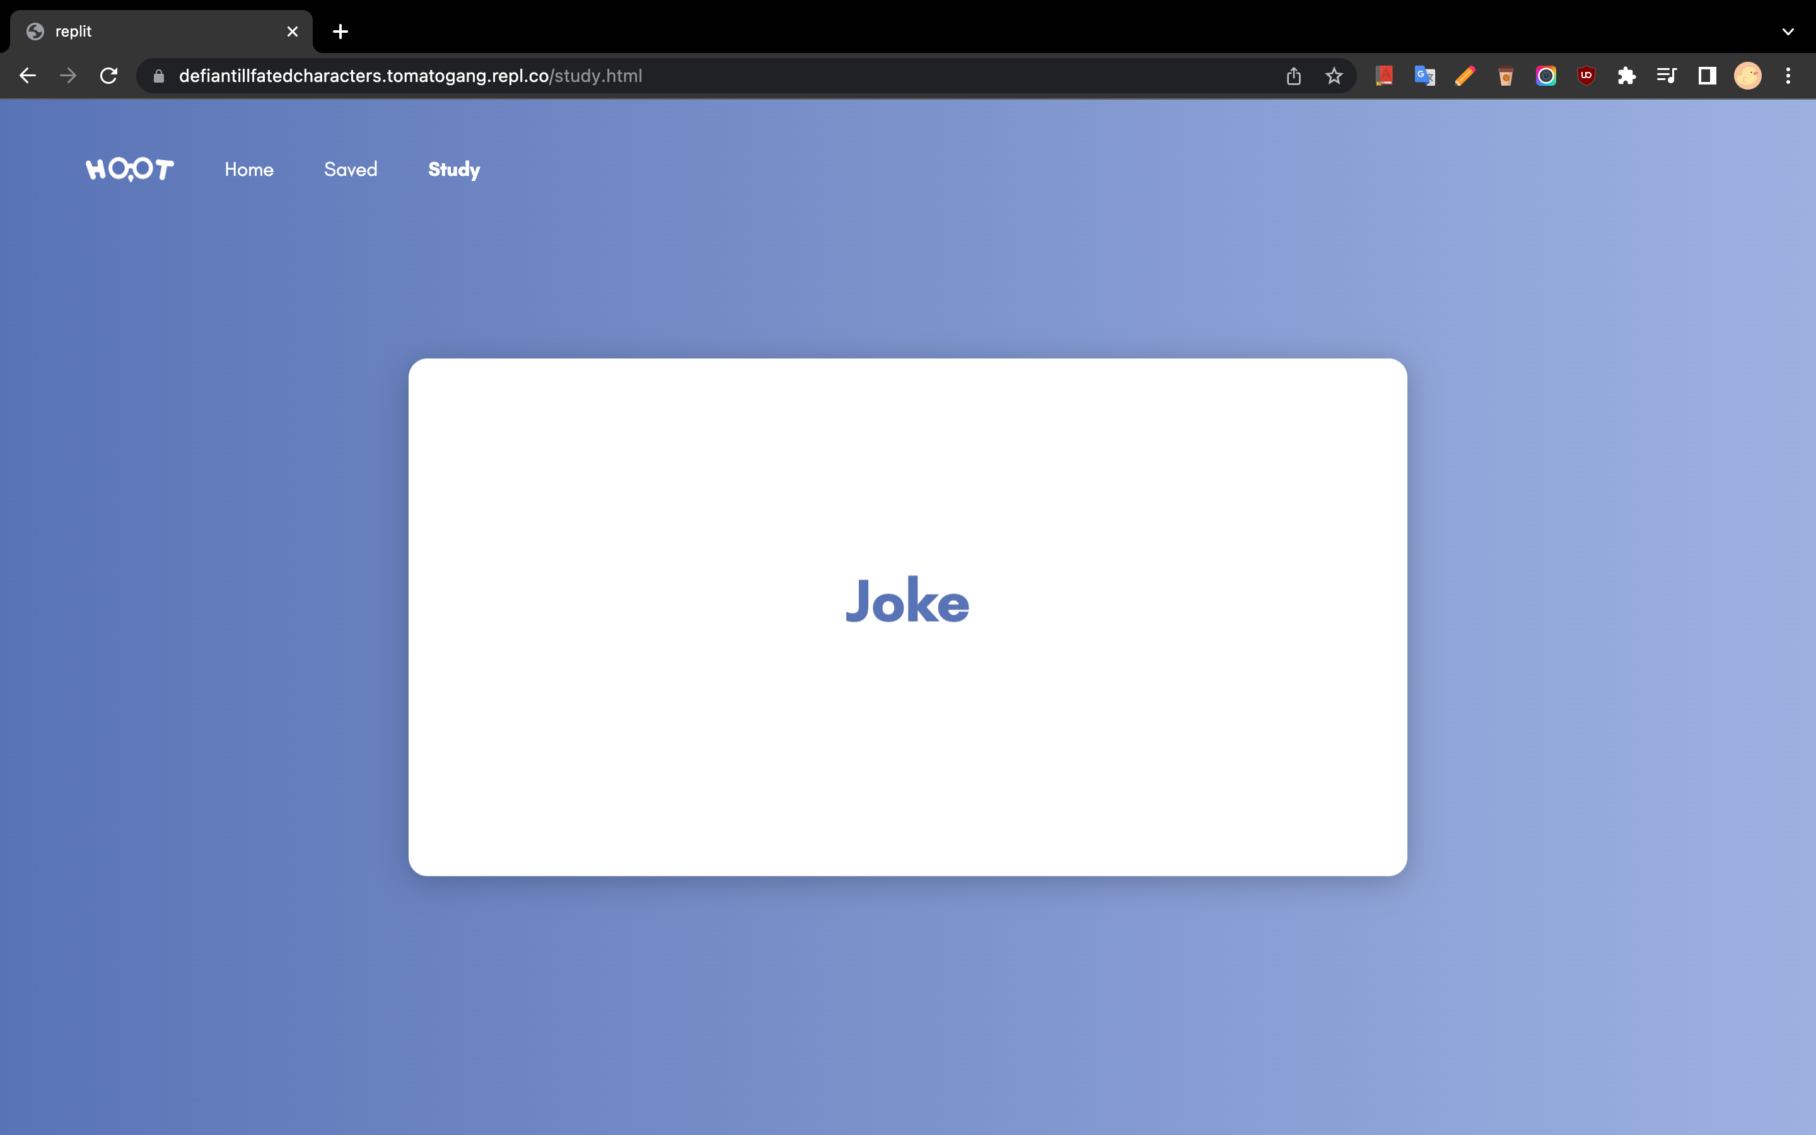The width and height of the screenshot is (1816, 1135).
Task: Click the uBlock Origin shield icon
Action: [x=1586, y=76]
